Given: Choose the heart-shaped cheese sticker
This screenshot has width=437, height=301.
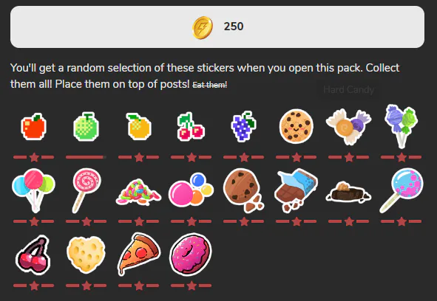Looking at the screenshot, I should (x=86, y=255).
